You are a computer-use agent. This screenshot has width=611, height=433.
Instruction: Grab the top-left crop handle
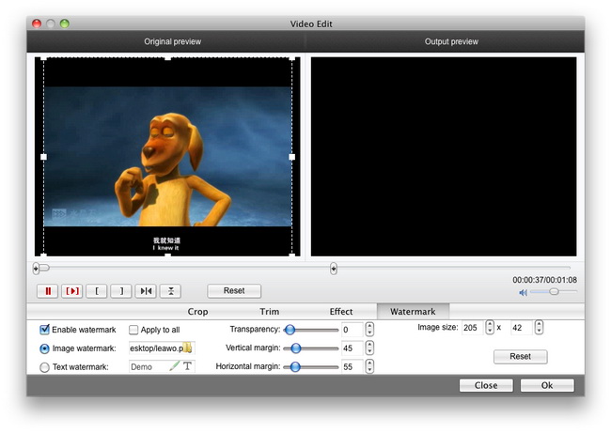tap(43, 58)
